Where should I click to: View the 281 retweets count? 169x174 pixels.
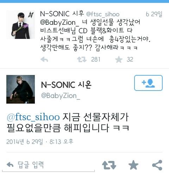tap(96, 59)
